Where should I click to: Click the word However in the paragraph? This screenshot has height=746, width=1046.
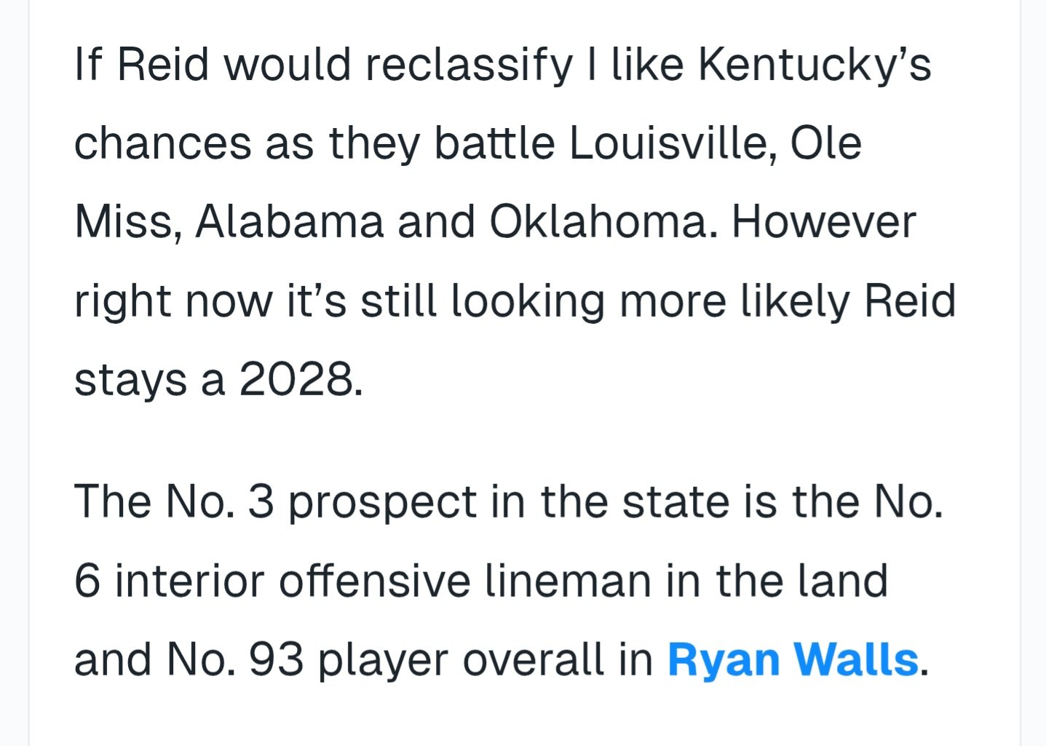coord(823,221)
